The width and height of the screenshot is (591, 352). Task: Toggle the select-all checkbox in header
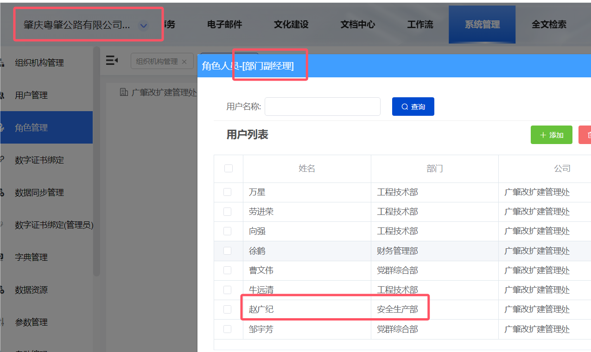tap(228, 168)
